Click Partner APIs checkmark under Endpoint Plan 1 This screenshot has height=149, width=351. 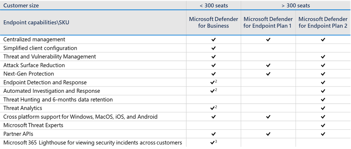(268, 134)
